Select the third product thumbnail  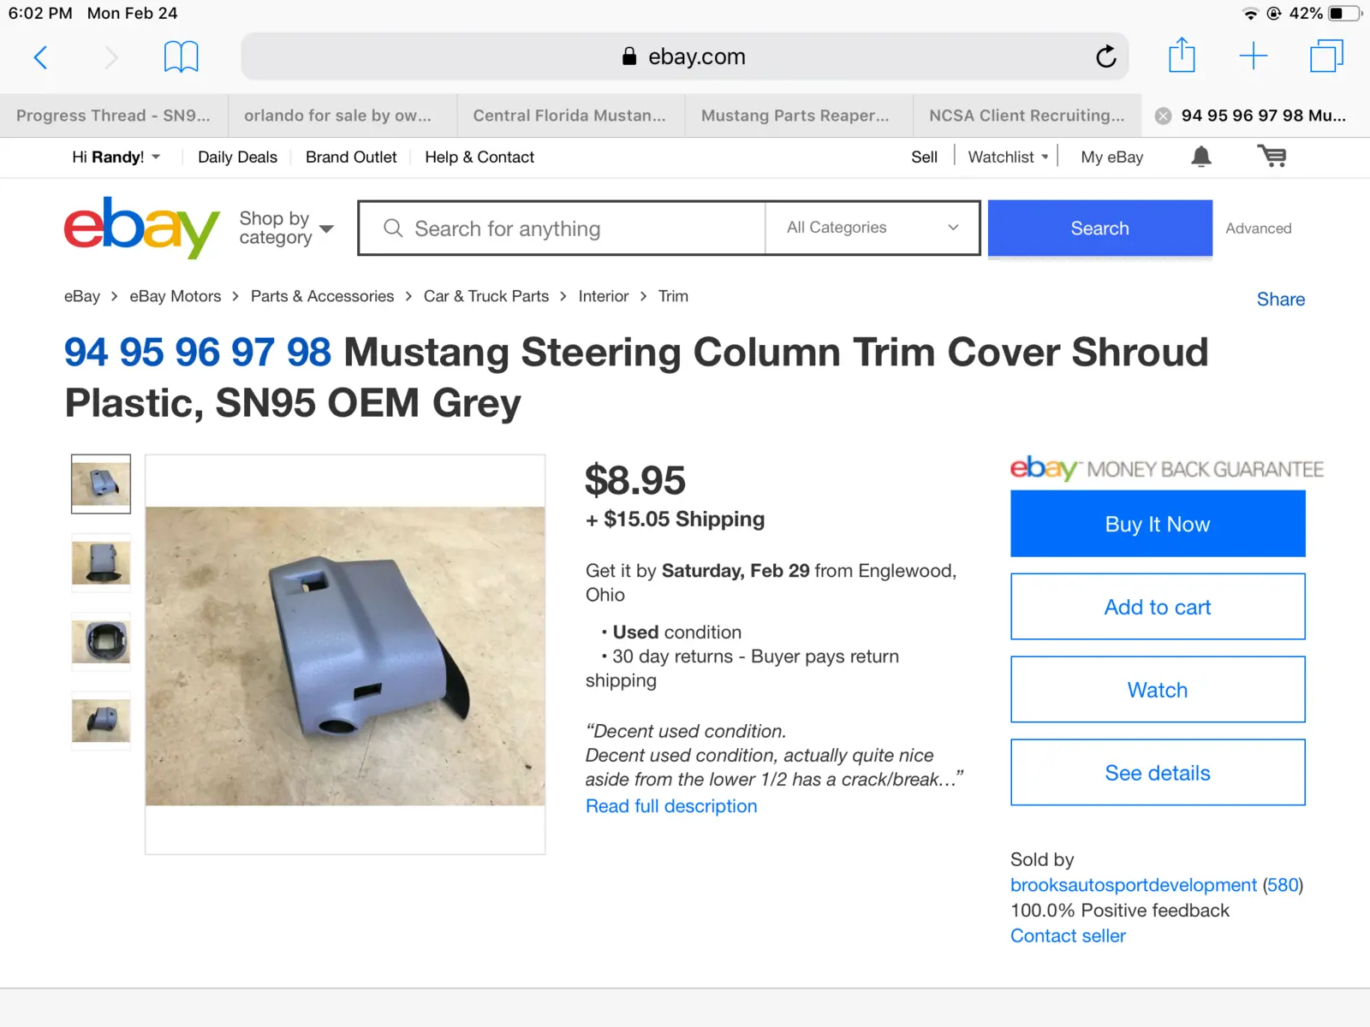(101, 642)
